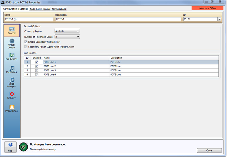This screenshot has height=157, width=227.
Task: Click the Enabled column header
Action: click(x=37, y=58)
